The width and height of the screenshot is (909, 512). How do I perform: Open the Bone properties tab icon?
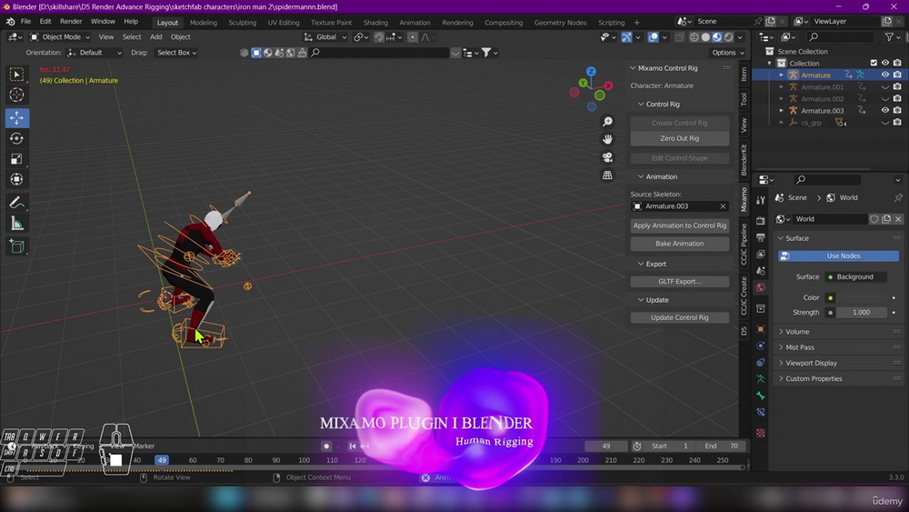761,396
